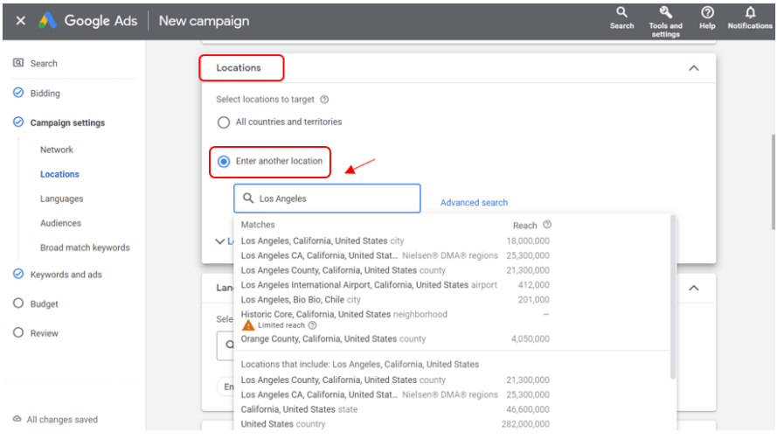777x439 pixels.
Task: Go to Review step in sidebar
Action: [44, 333]
